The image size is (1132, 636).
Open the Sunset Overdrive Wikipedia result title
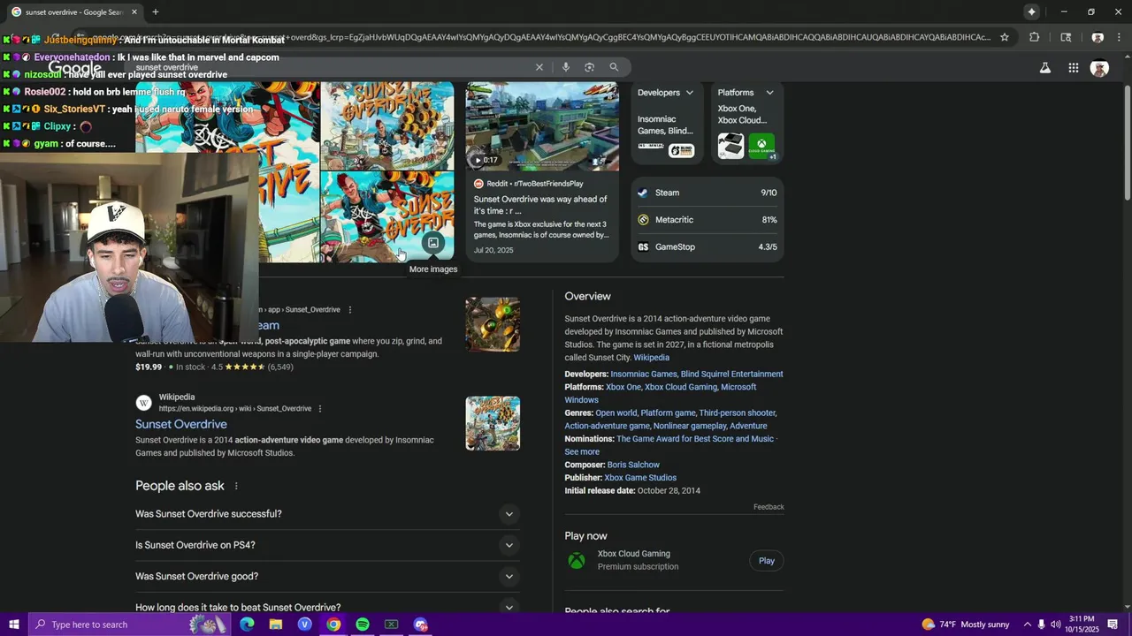click(181, 425)
